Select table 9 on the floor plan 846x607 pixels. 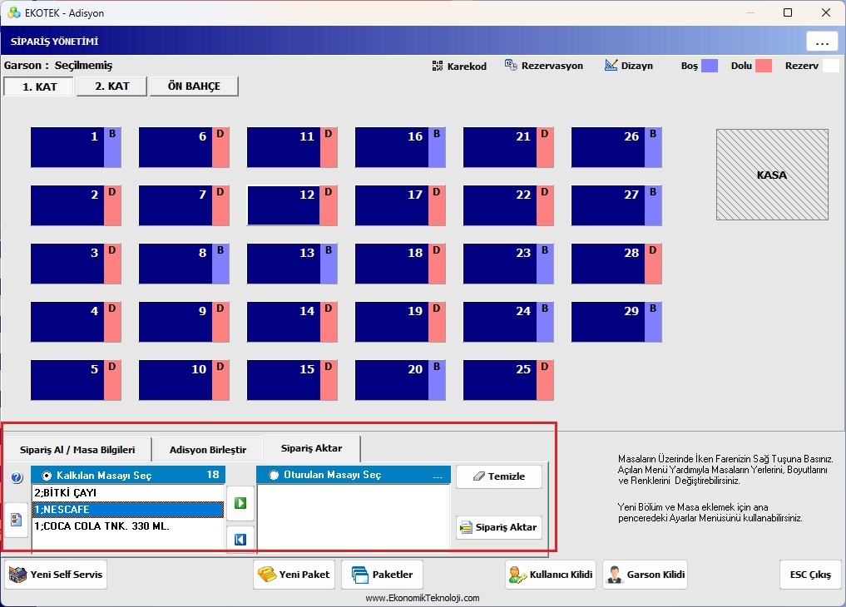point(184,322)
